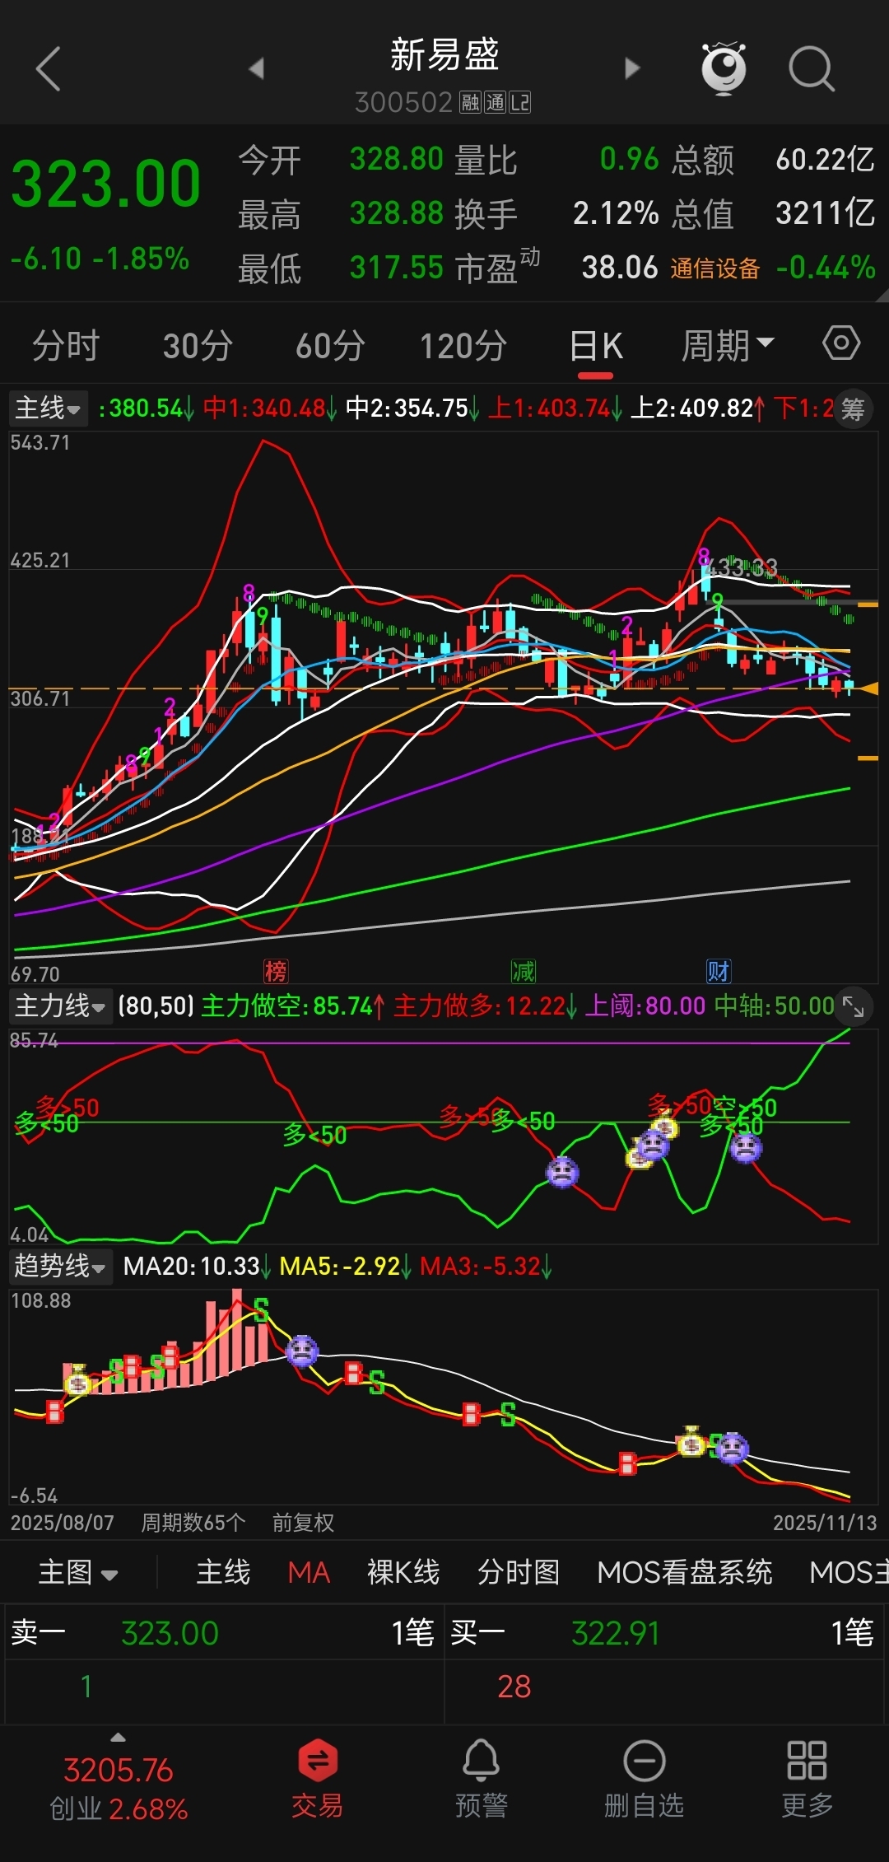Switch to the 60分 tab
Screen dimensions: 889x1862
(330, 345)
